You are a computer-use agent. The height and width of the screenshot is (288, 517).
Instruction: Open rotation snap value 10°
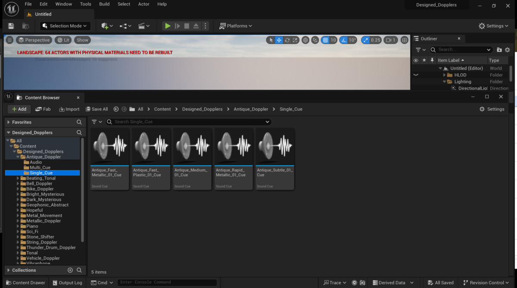[x=352, y=40]
